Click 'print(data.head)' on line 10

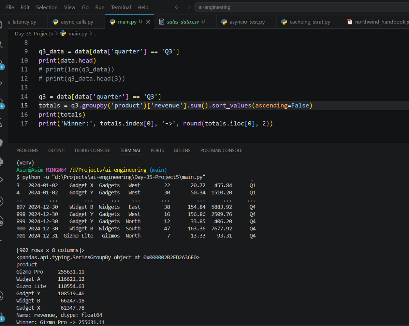tap(67, 60)
